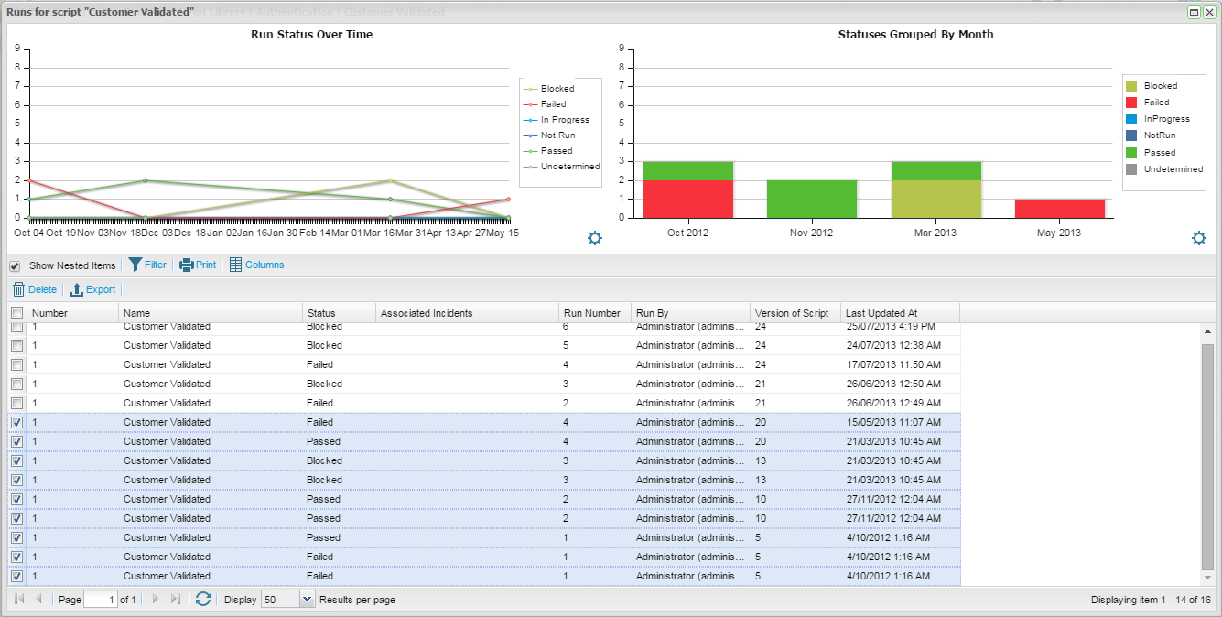1222x617 pixels.
Task: Click the Export upload icon
Action: pyautogui.click(x=77, y=289)
